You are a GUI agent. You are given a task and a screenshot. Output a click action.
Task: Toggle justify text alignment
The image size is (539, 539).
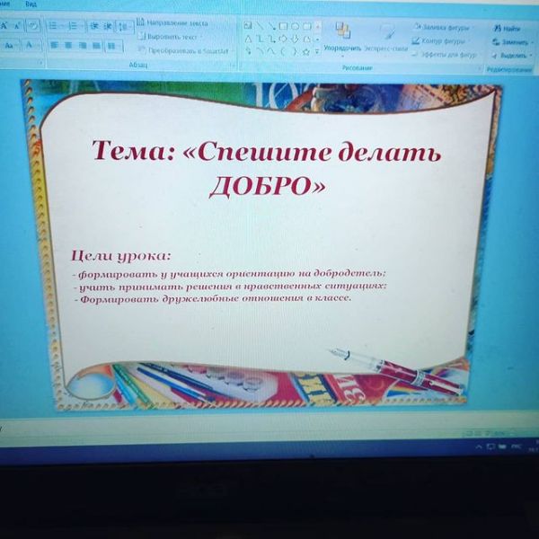tap(97, 44)
